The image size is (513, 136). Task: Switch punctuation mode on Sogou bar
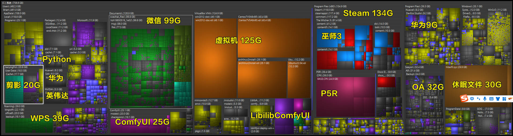tap(478, 99)
